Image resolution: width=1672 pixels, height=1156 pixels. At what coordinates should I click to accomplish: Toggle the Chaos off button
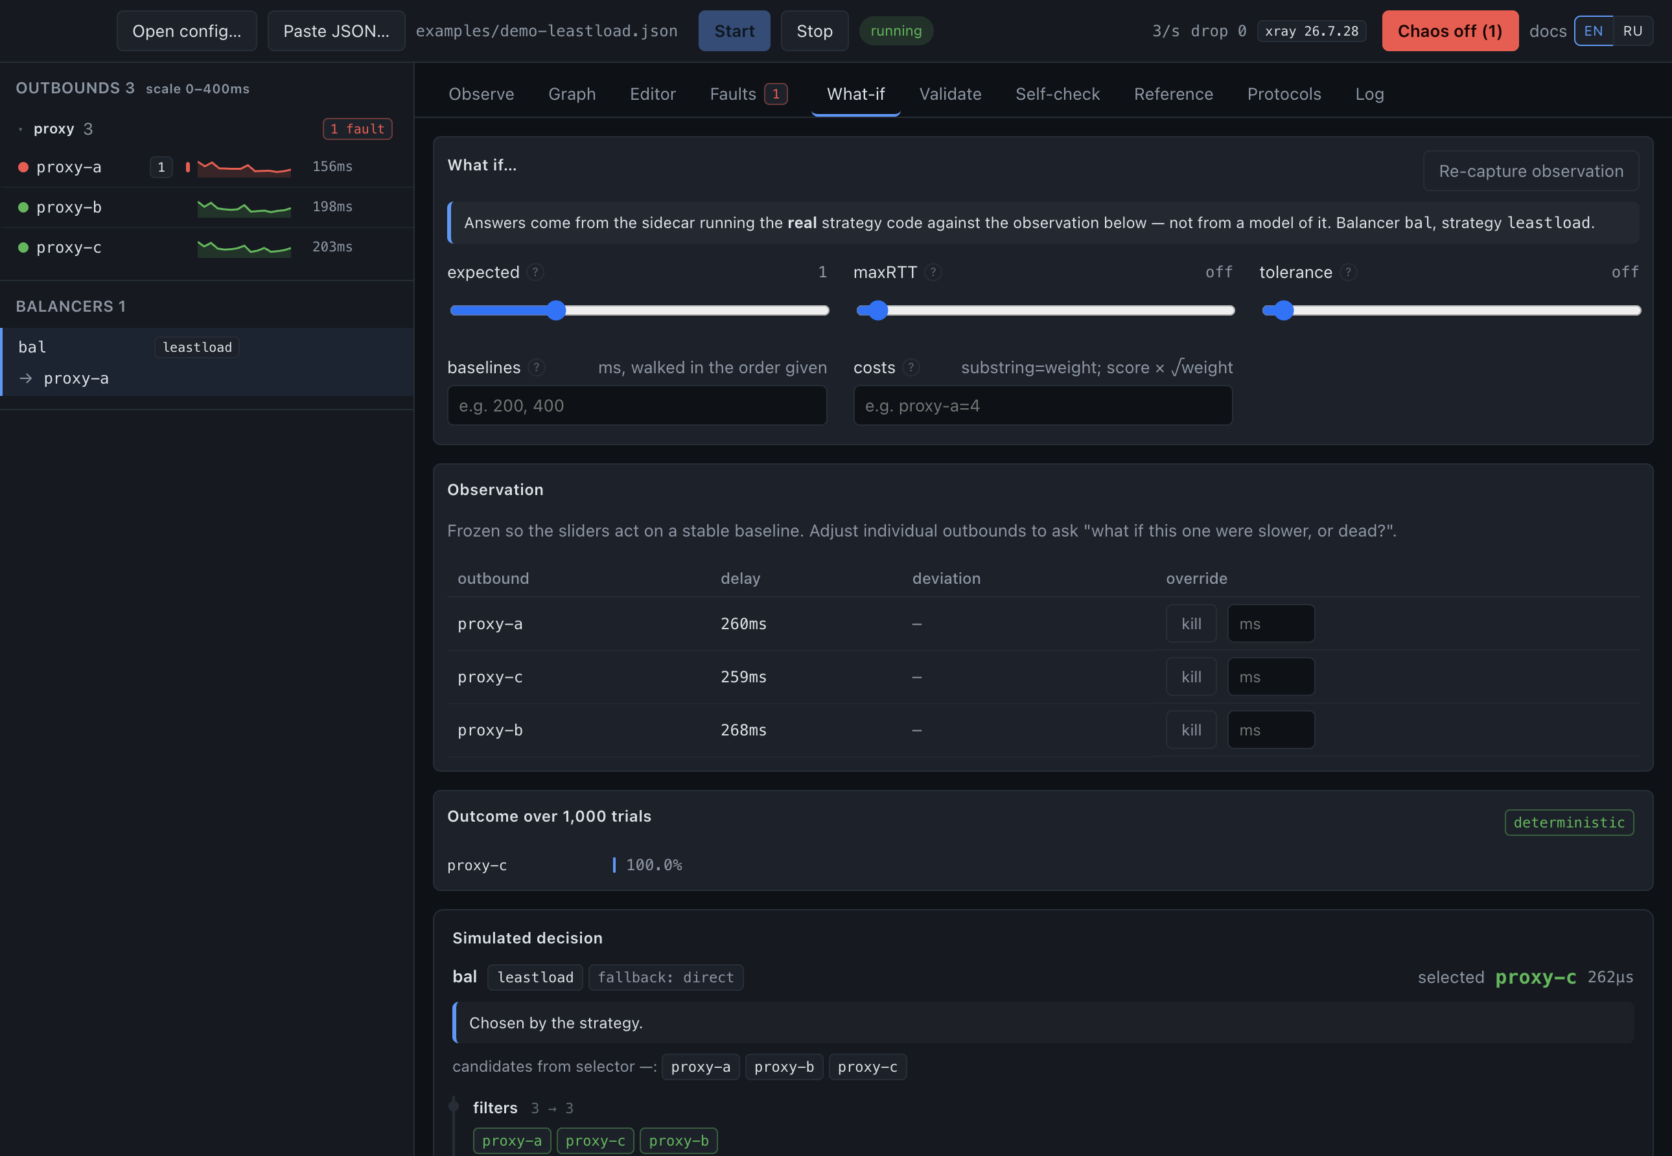[1450, 31]
